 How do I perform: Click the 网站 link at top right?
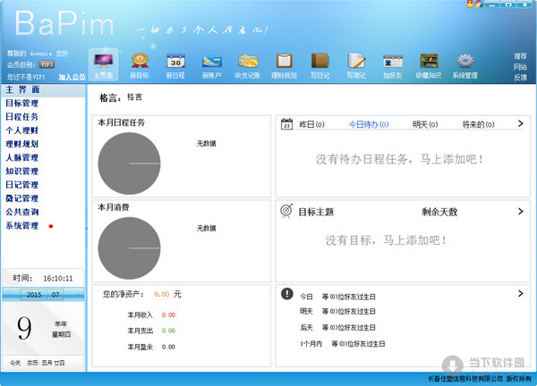coord(520,67)
